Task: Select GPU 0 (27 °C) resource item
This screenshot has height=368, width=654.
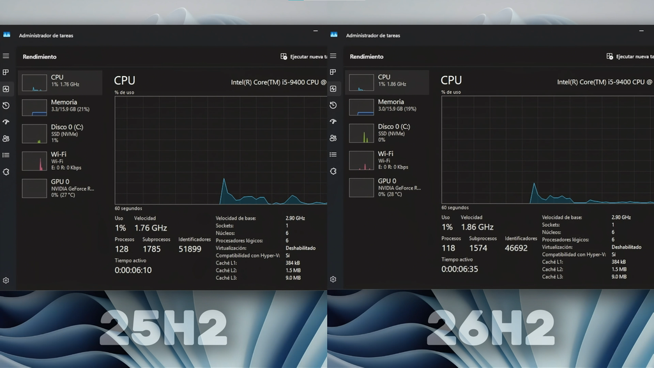Action: tap(60, 188)
